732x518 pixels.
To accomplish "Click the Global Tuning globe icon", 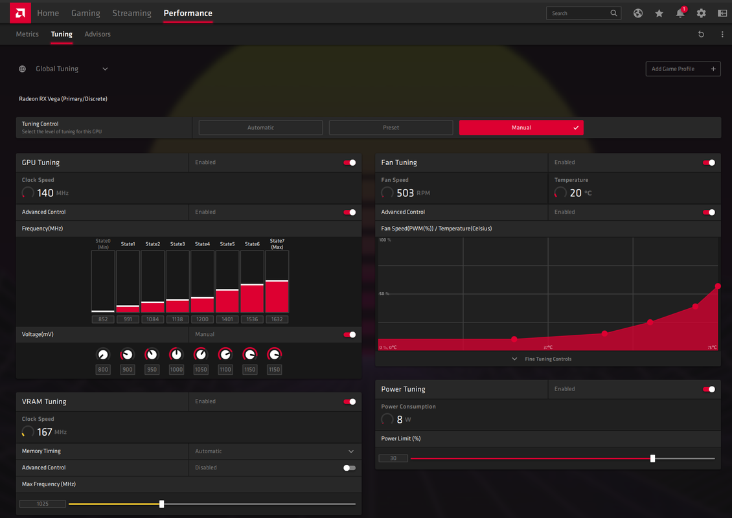I will click(x=23, y=69).
